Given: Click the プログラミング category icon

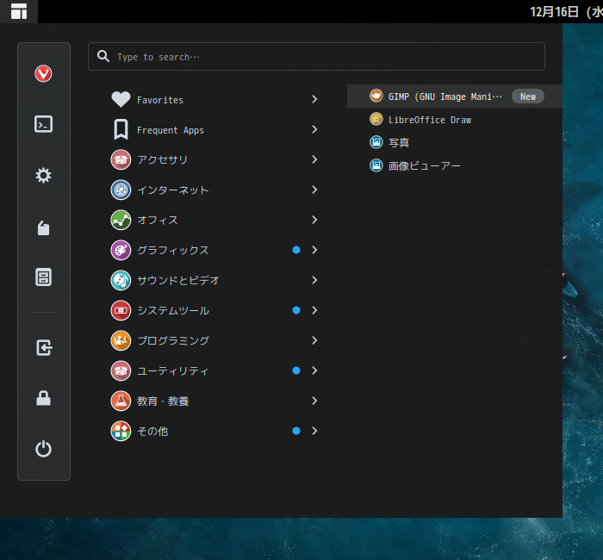Looking at the screenshot, I should point(121,340).
